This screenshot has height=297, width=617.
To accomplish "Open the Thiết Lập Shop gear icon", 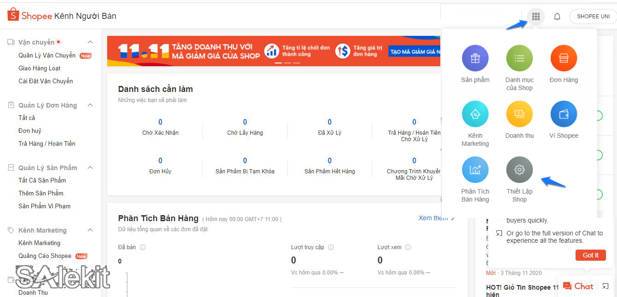I will pos(519,169).
